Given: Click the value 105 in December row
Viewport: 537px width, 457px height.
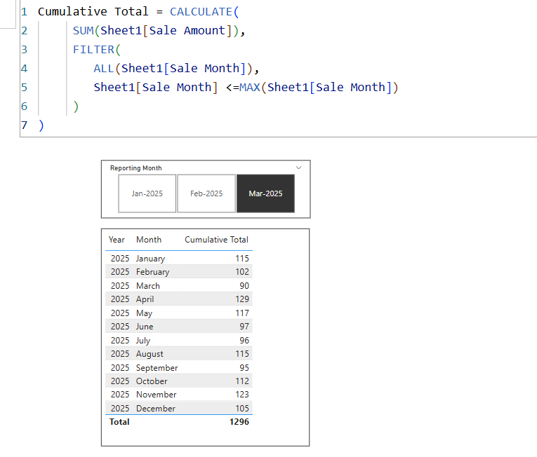Looking at the screenshot, I should point(242,409).
